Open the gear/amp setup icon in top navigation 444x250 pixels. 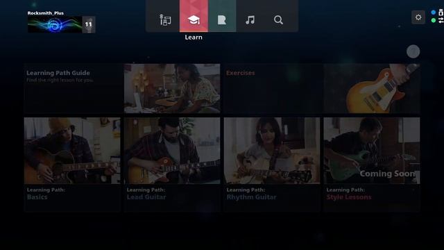click(165, 20)
